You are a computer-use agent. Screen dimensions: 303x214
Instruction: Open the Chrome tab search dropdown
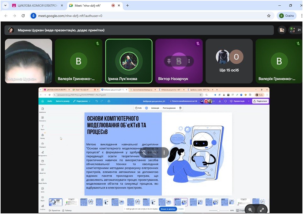coord(5,6)
